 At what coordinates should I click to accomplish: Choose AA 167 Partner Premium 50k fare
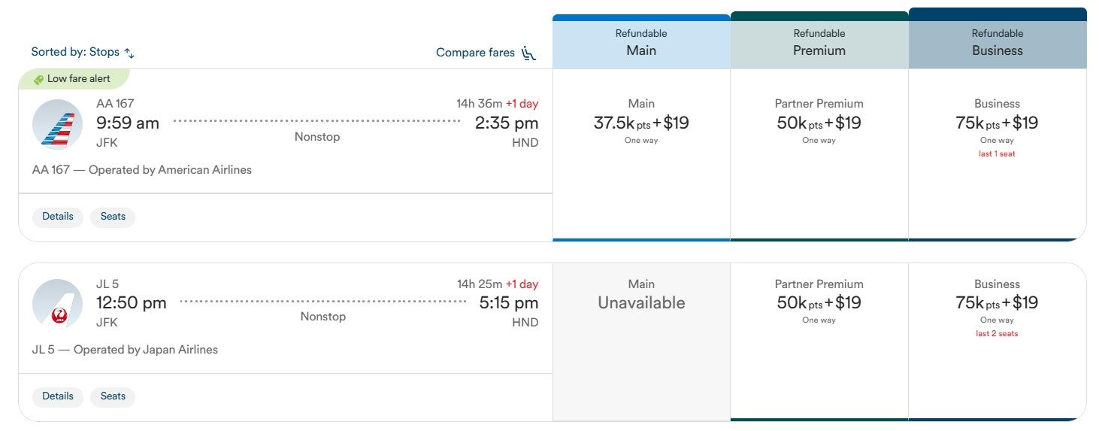[819, 123]
